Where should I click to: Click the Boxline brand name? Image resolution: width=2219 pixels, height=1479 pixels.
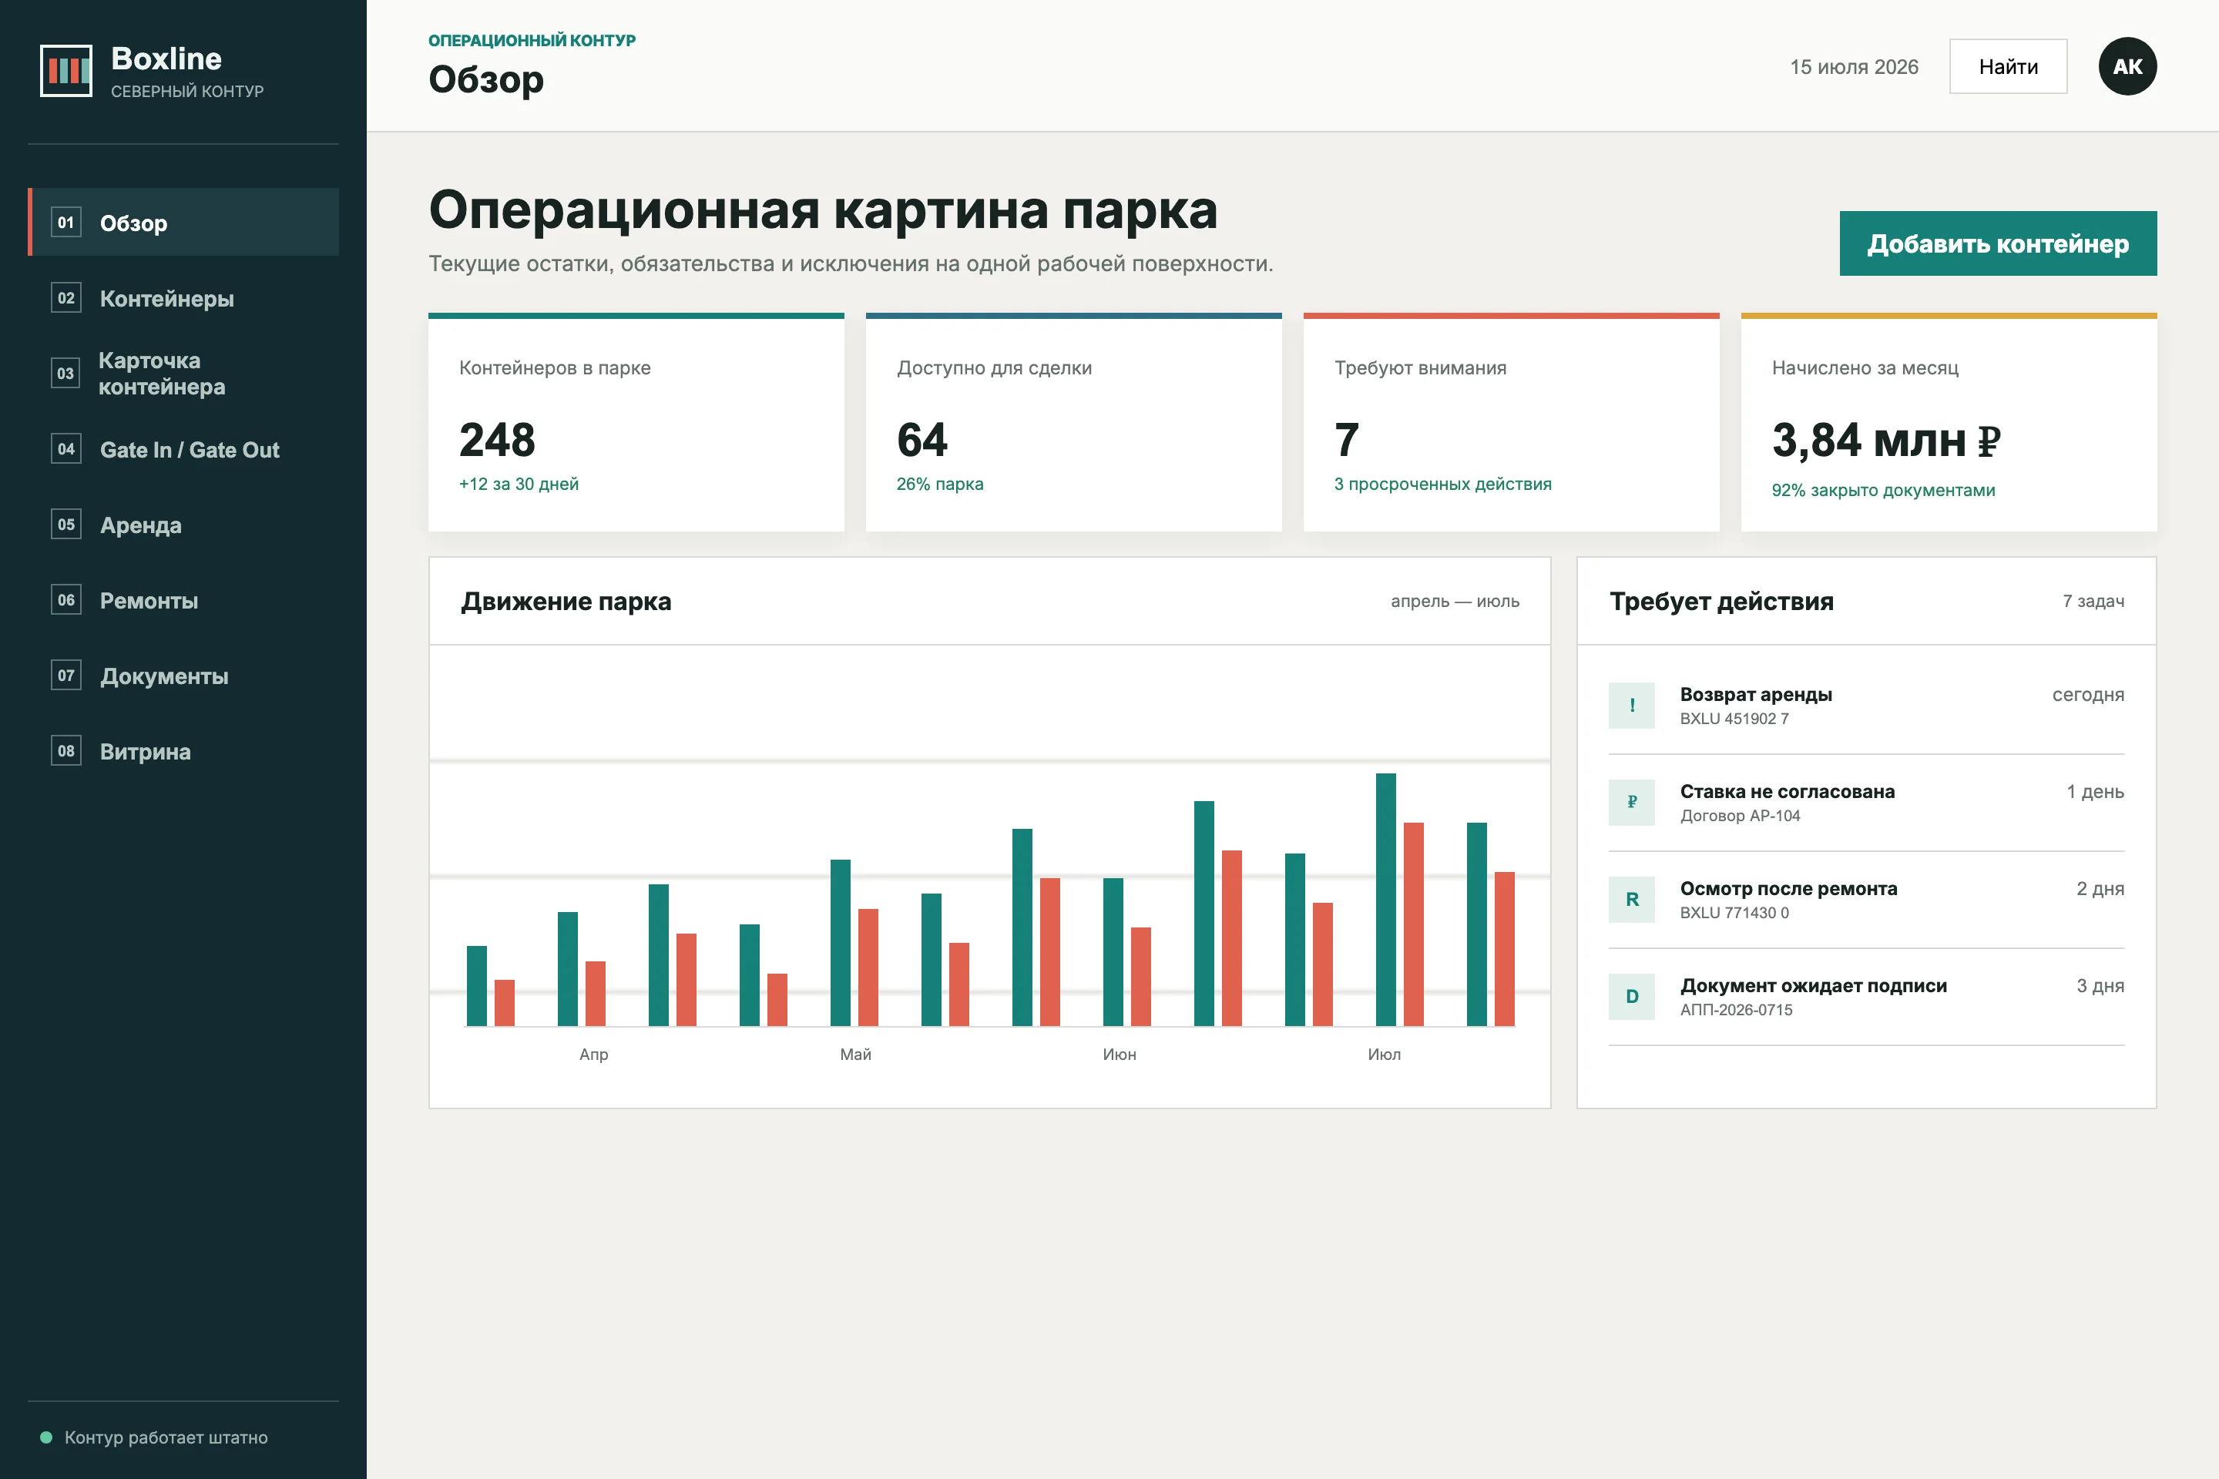(x=166, y=59)
